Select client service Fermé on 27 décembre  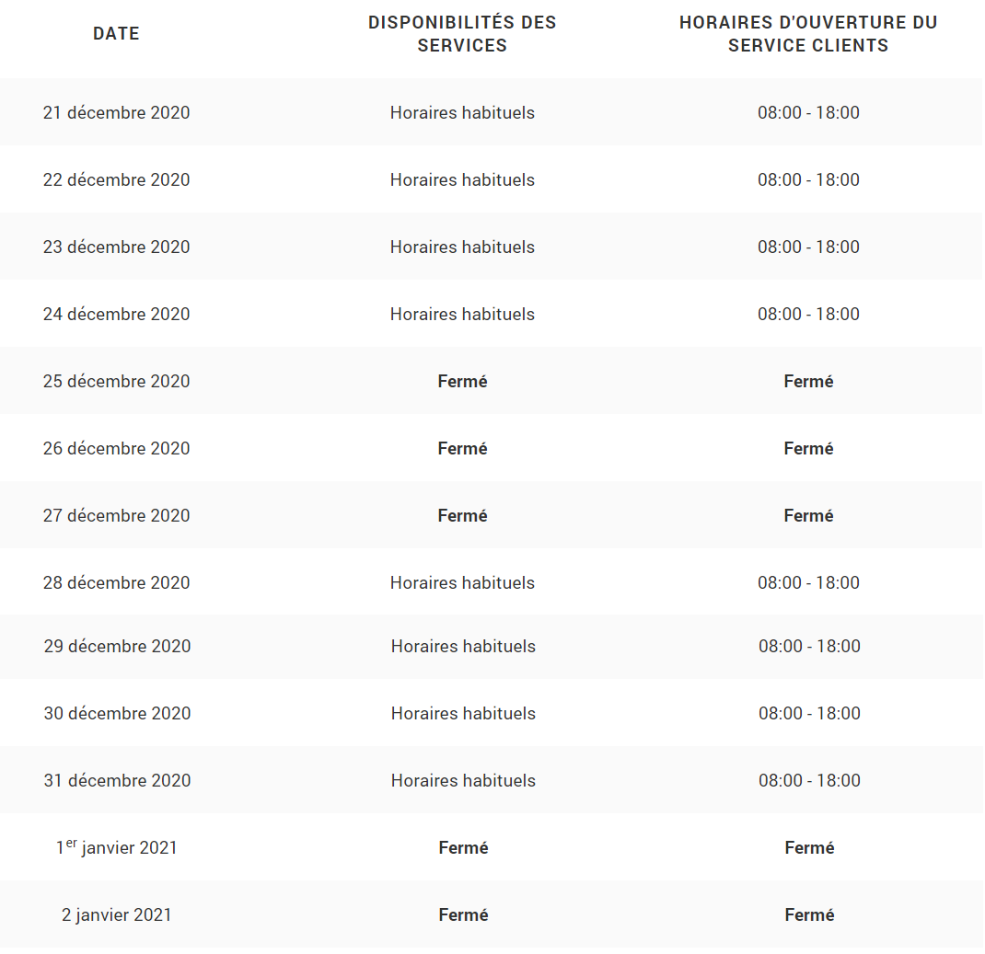pos(808,515)
